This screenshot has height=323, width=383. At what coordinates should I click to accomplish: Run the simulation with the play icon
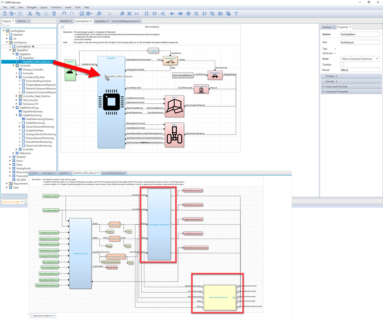pos(88,14)
